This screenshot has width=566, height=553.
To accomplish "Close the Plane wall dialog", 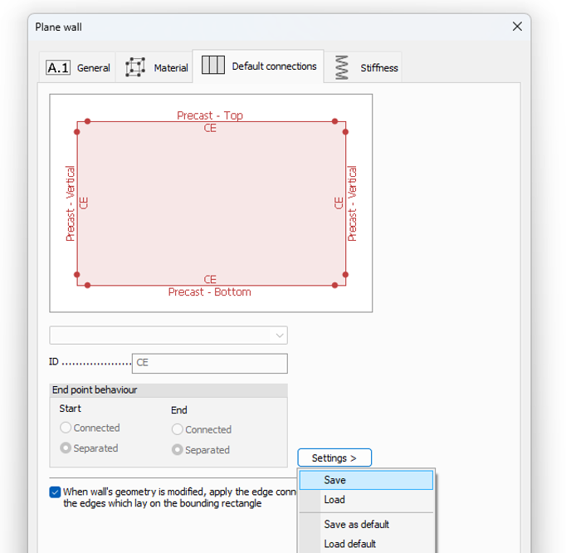I will click(517, 27).
